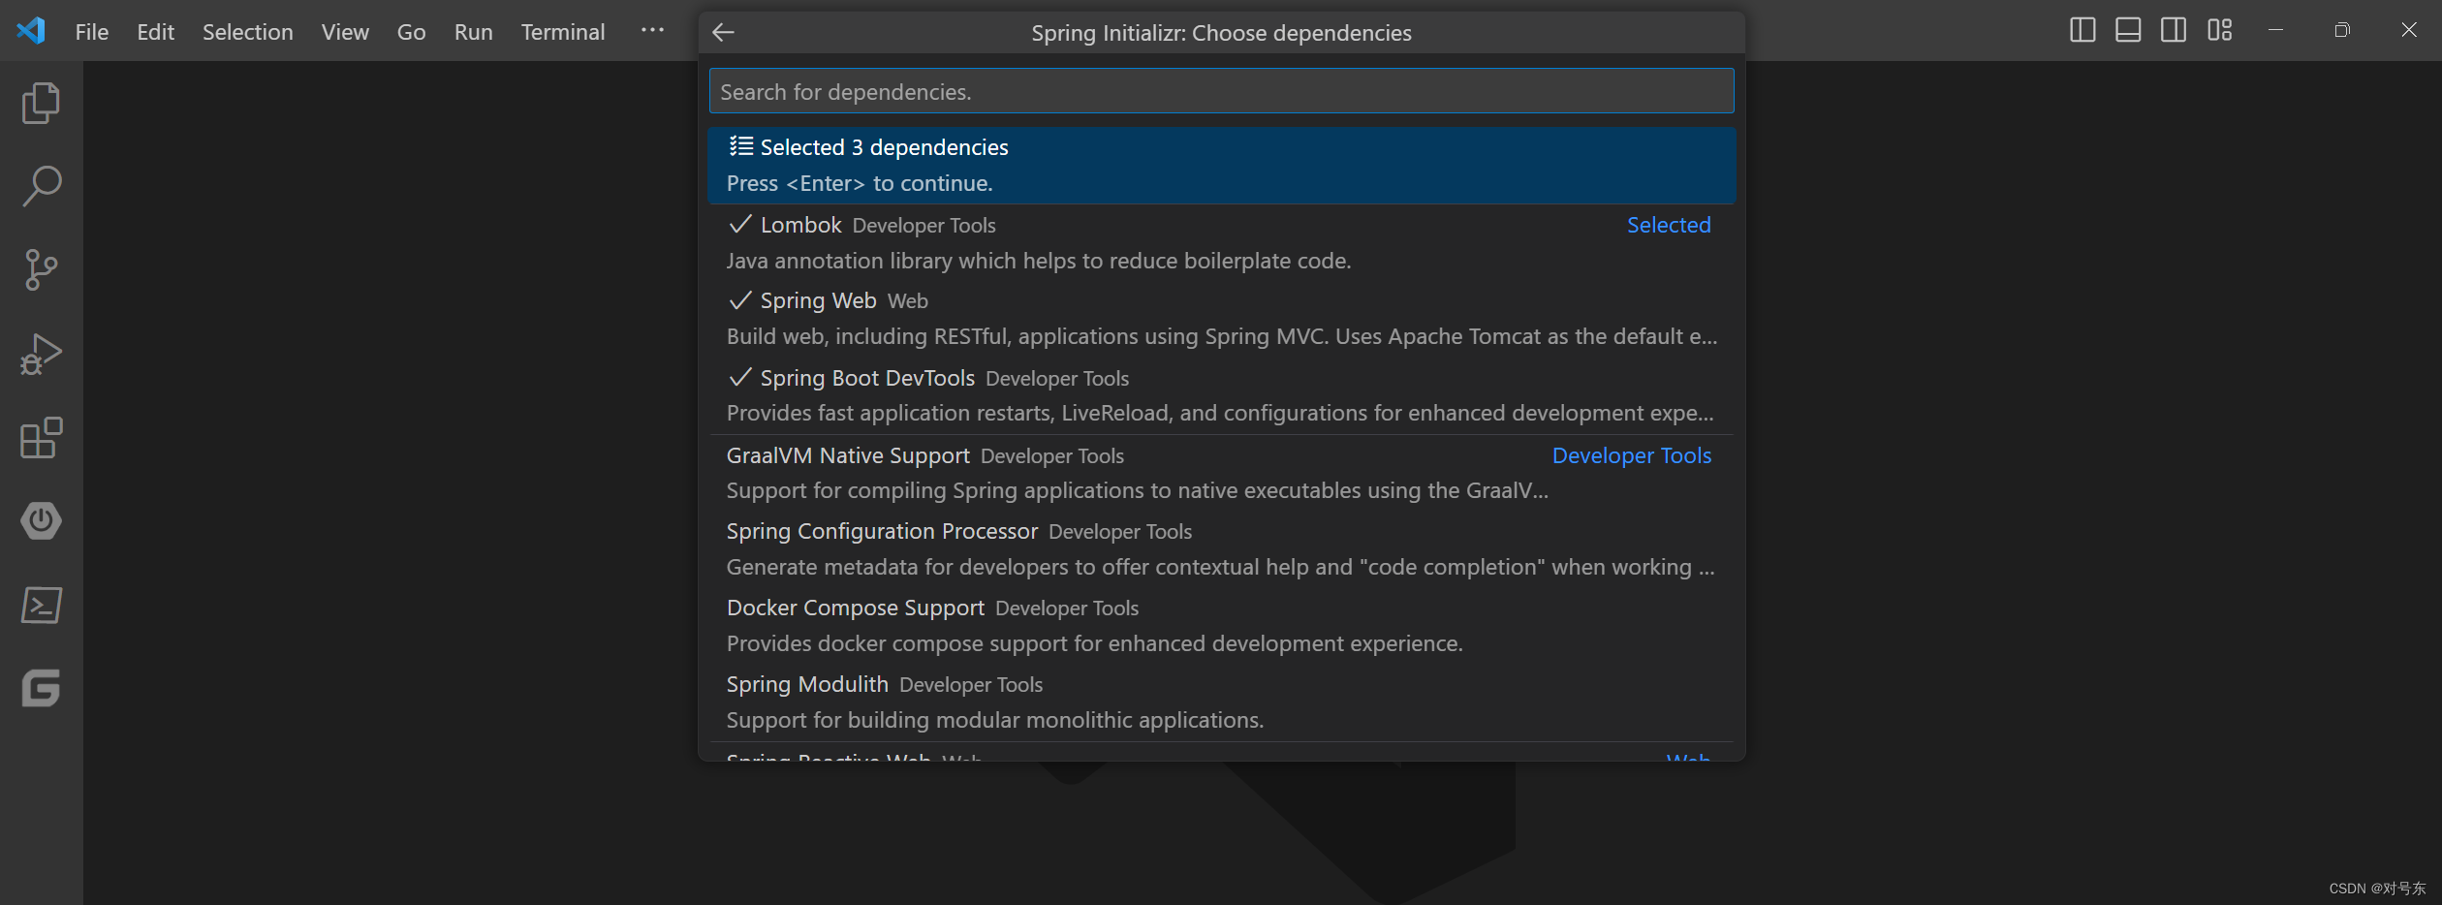
Task: Open the Go menu
Action: coord(411,32)
